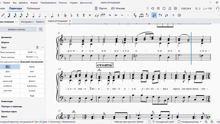Apply the natural accidental
Screen dimensions: 220x124
click(78, 15)
